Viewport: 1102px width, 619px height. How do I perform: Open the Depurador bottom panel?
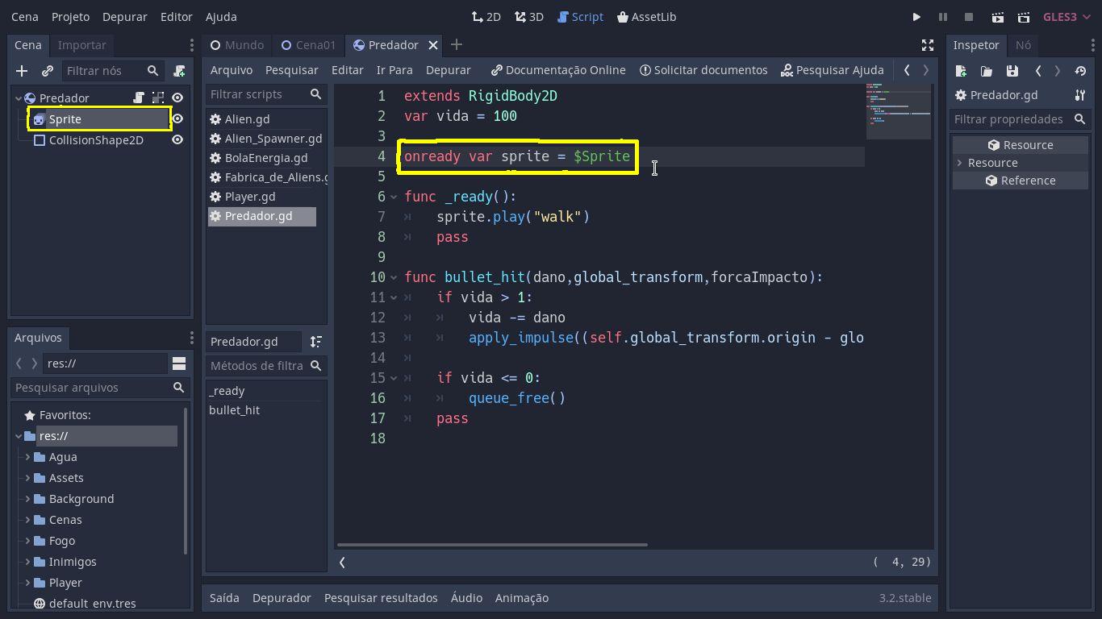tap(282, 598)
